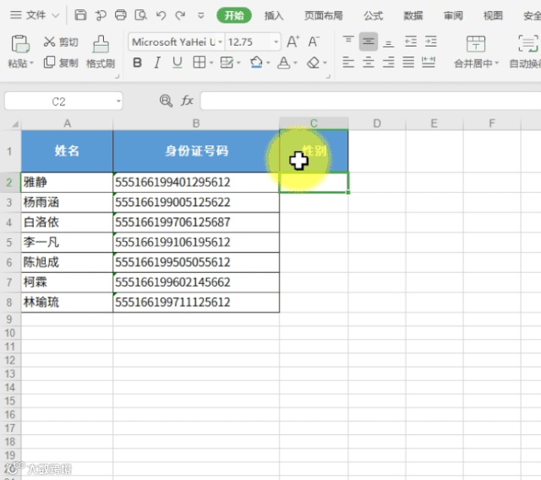Click the zoom magnifier icon by formula bar
The width and height of the screenshot is (541, 480).
(x=166, y=101)
